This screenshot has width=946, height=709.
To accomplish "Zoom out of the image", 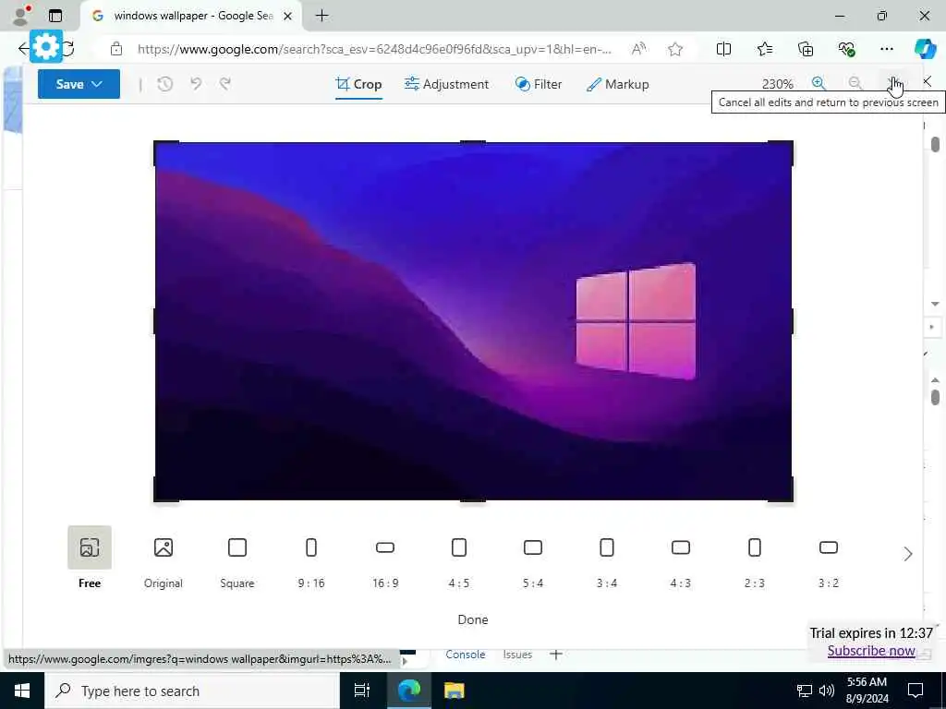I will (855, 83).
